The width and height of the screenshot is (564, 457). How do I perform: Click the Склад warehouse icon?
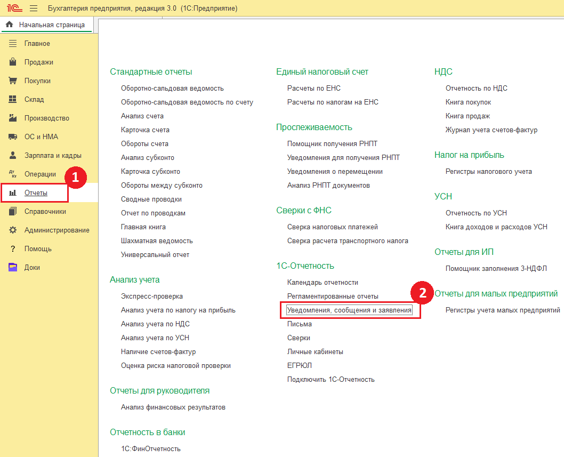tap(13, 99)
